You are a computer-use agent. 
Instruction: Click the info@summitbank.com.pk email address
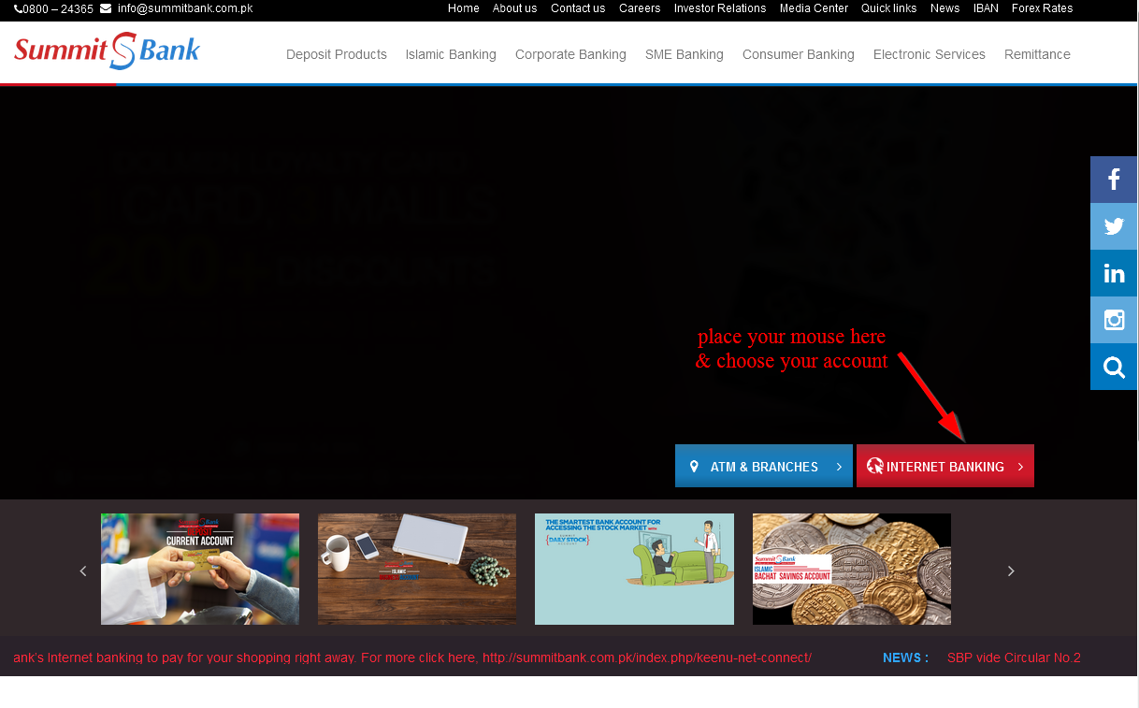pyautogui.click(x=185, y=8)
